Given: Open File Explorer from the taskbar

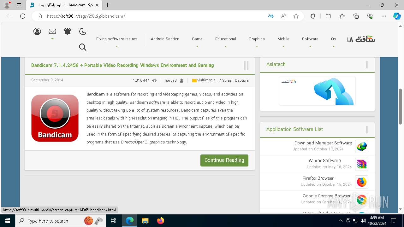Looking at the screenshot, I should click(x=145, y=221).
